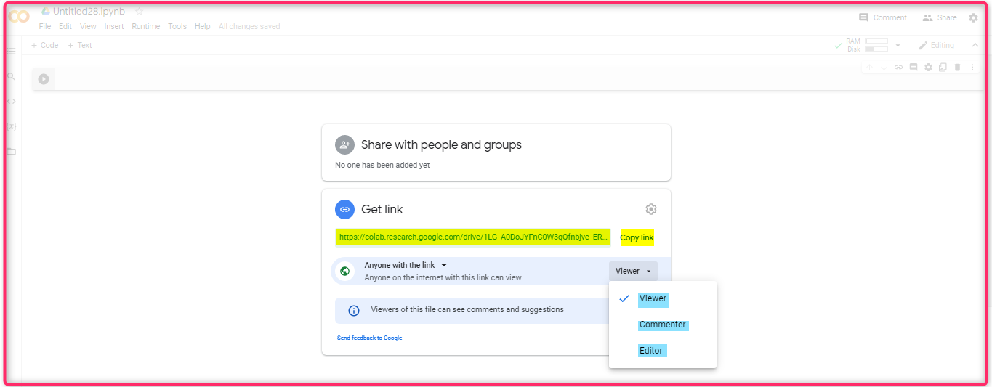Viewport: 992px width, 387px height.
Task: Star the Untitled28.ipynb notebook
Action: [140, 12]
